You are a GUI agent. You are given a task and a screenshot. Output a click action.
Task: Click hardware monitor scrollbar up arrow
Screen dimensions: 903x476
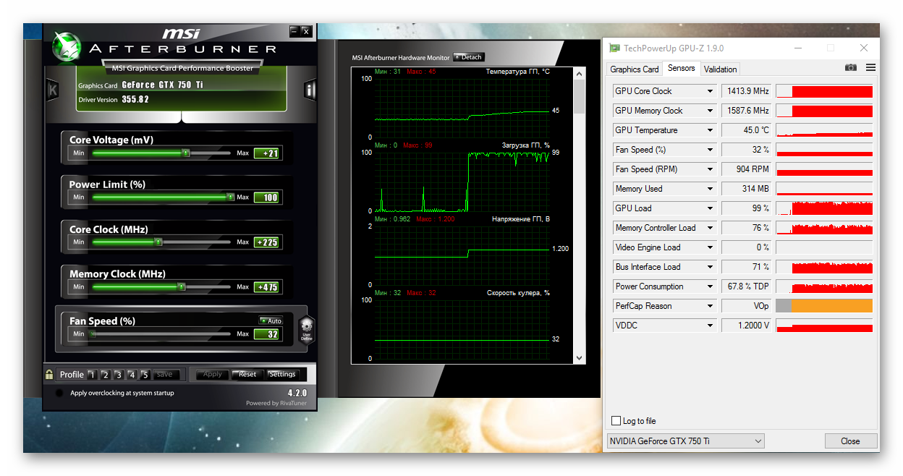click(579, 73)
